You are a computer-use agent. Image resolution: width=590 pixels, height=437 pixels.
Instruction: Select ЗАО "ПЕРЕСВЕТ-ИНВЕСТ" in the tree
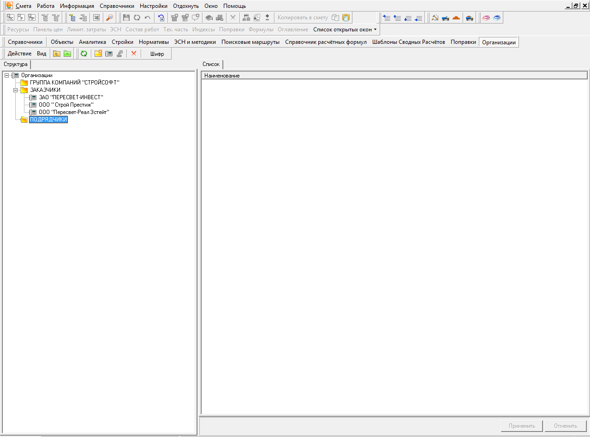71,97
